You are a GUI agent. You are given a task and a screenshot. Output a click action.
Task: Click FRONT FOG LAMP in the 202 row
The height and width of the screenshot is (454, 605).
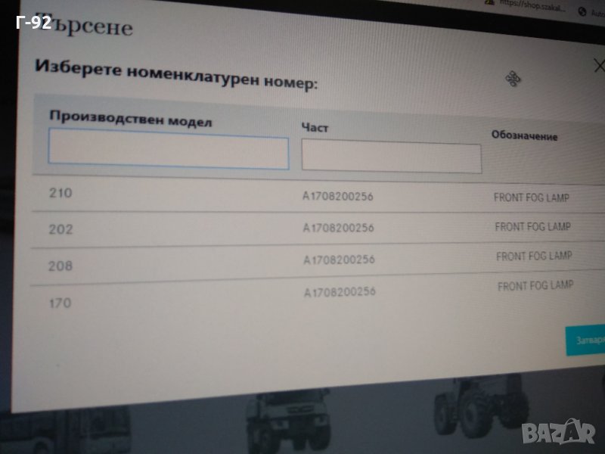coord(532,227)
